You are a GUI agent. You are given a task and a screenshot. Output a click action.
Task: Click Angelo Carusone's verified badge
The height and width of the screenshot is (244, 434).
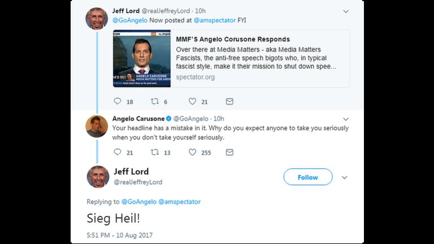pos(168,119)
